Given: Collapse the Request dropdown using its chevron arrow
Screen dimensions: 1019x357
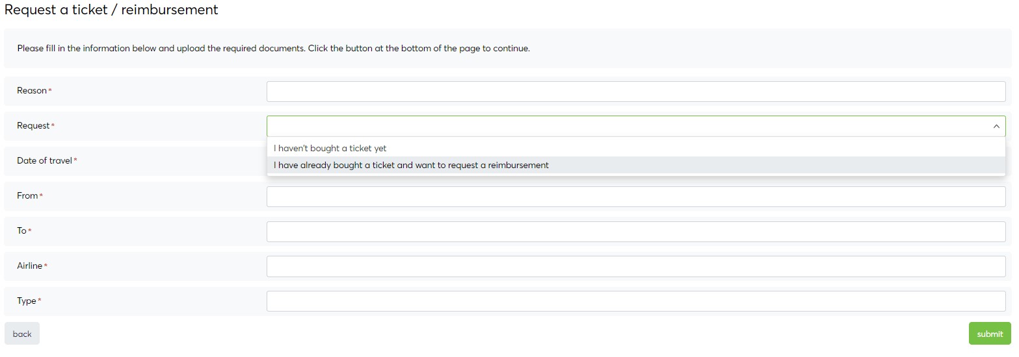Looking at the screenshot, I should pos(996,127).
